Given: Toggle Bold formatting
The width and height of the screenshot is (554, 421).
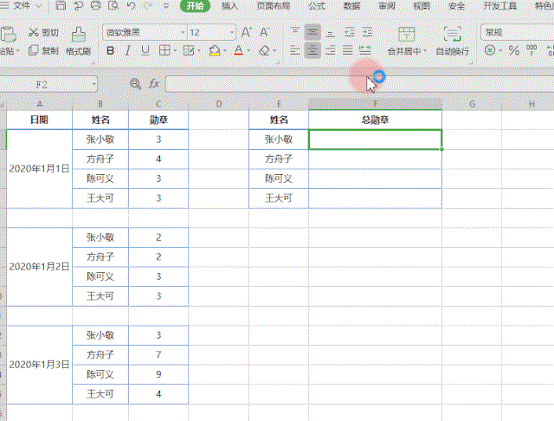Looking at the screenshot, I should (x=110, y=51).
